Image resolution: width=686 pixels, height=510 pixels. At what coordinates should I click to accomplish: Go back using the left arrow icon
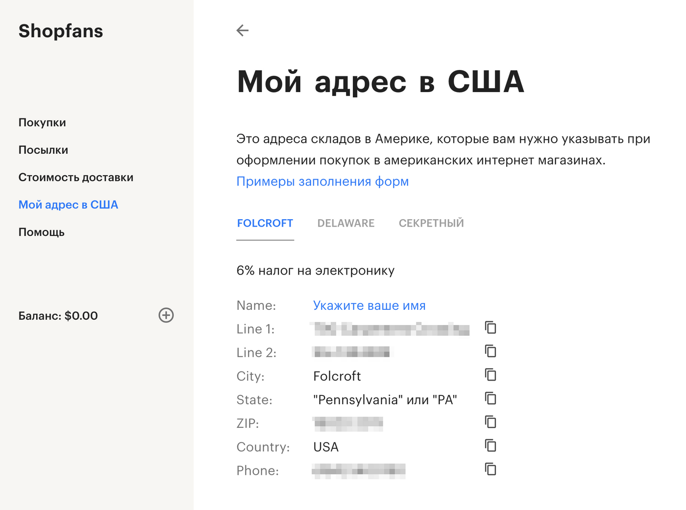(x=243, y=30)
